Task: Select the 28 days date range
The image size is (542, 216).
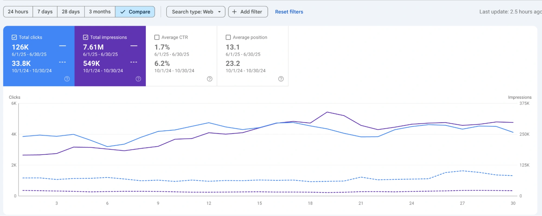Action: pyautogui.click(x=71, y=12)
